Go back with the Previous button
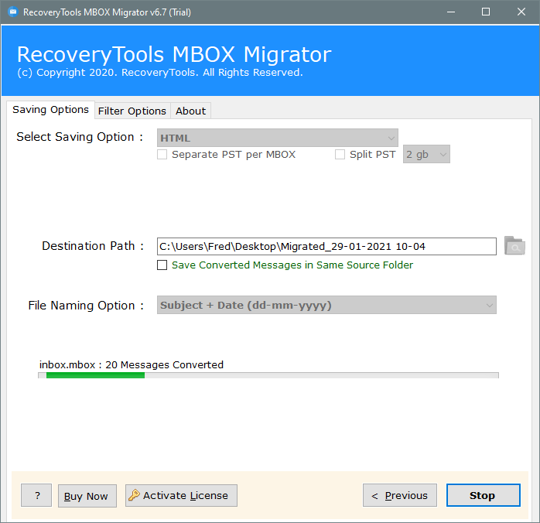The width and height of the screenshot is (540, 523). point(400,495)
